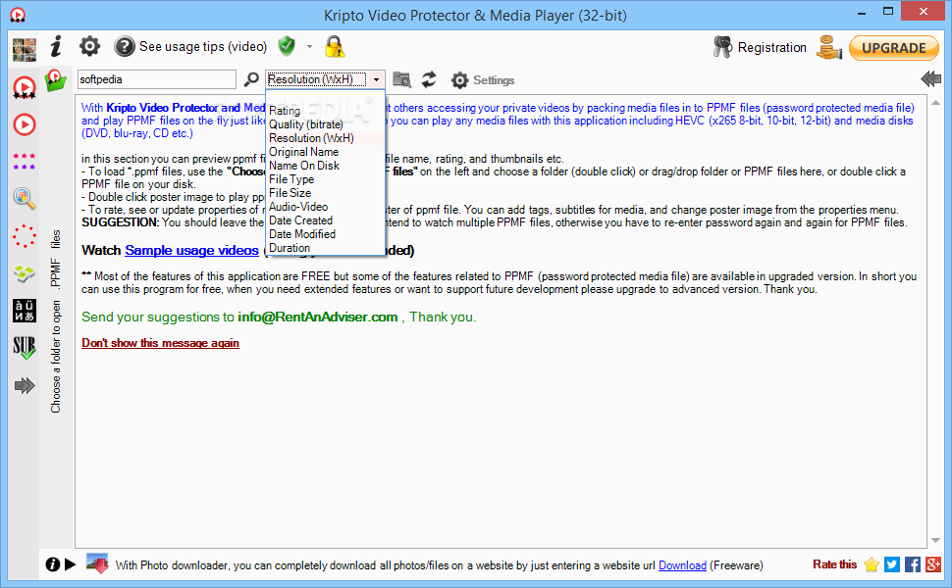Open the photo thumbnails gallery icon

click(25, 48)
